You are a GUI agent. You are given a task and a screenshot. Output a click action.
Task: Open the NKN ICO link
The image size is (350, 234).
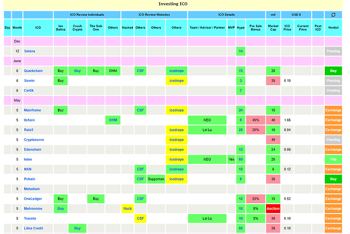point(28,169)
